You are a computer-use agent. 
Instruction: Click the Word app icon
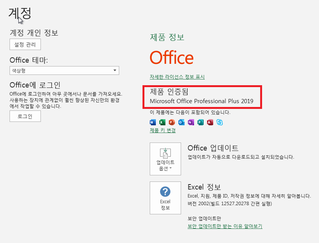click(153, 122)
